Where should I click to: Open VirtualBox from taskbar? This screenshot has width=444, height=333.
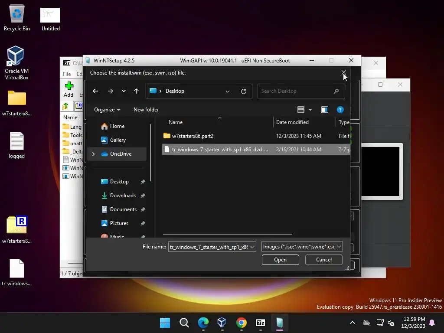click(x=222, y=323)
